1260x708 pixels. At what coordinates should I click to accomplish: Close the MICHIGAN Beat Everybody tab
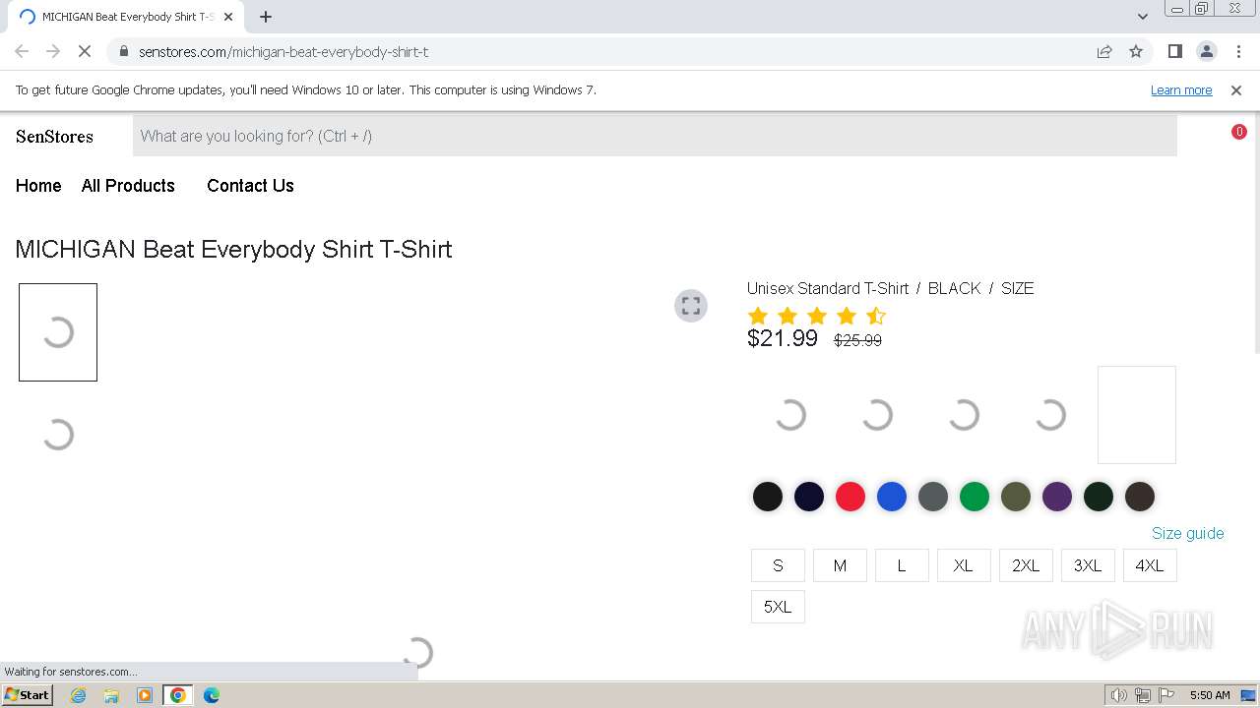tap(228, 17)
